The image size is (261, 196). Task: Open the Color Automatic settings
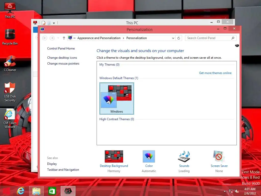pos(149,161)
